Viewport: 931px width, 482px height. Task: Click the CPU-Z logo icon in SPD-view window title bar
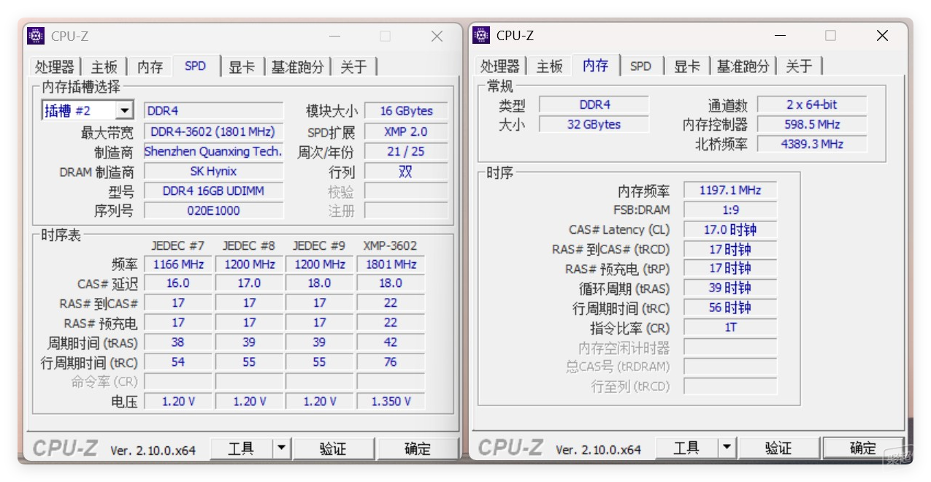(37, 36)
